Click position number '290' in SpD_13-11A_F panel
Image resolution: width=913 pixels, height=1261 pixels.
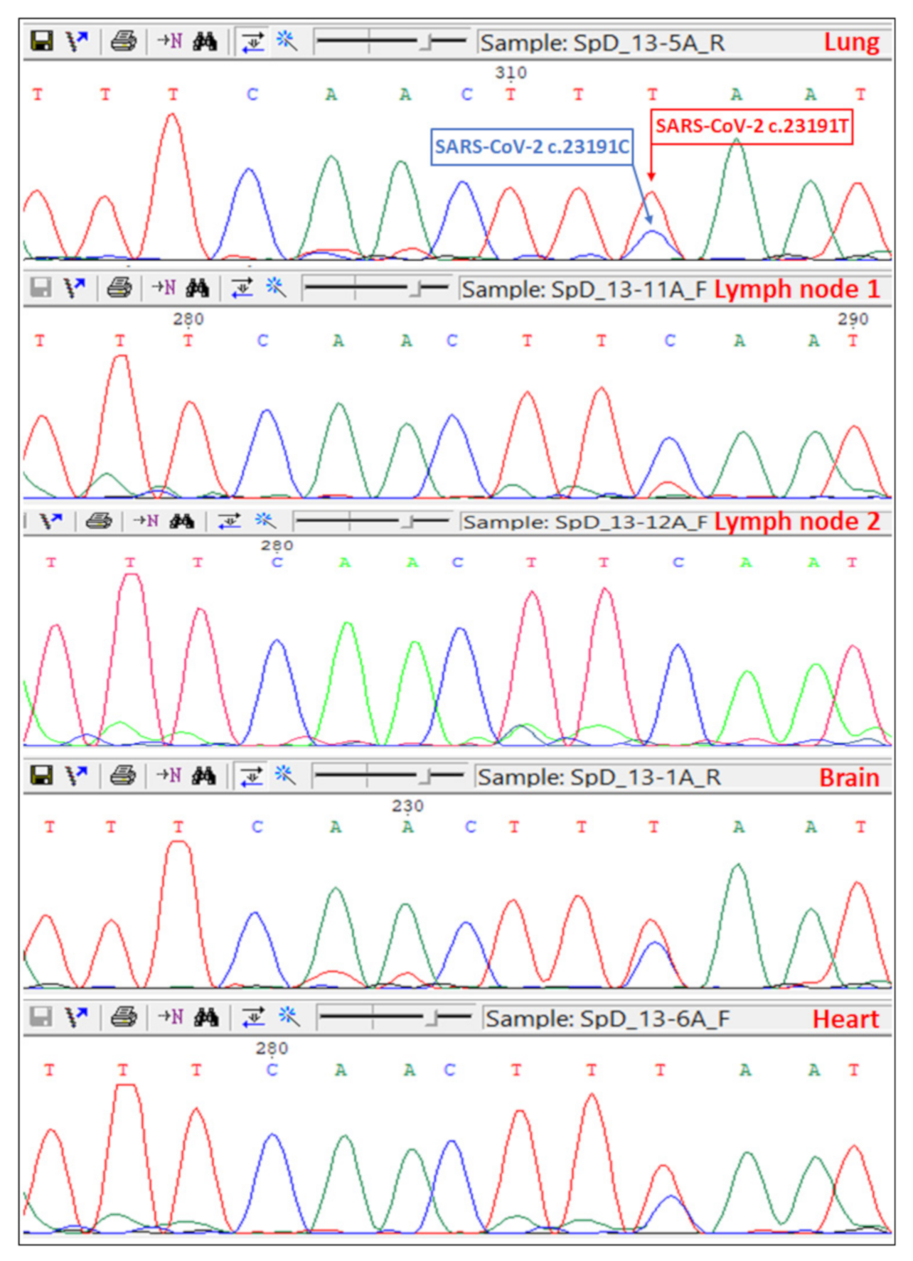(x=853, y=319)
